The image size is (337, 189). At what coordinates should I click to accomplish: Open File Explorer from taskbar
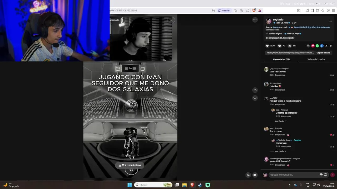coord(184,185)
